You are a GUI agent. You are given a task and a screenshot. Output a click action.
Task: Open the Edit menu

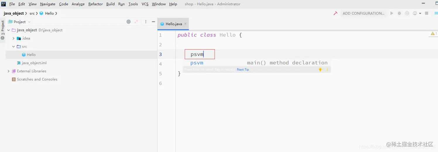[22, 4]
